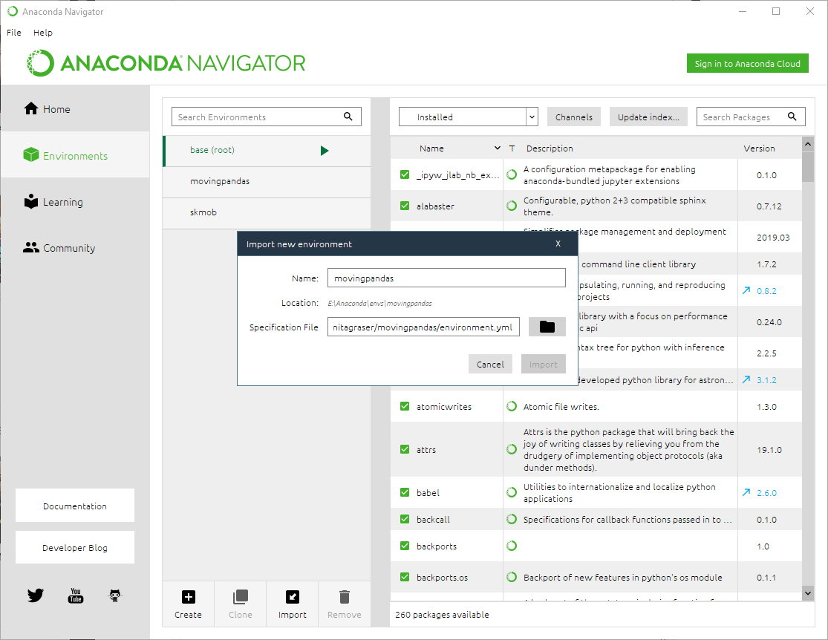Click the green play arrow on base (root)
Image resolution: width=828 pixels, height=640 pixels.
click(325, 151)
